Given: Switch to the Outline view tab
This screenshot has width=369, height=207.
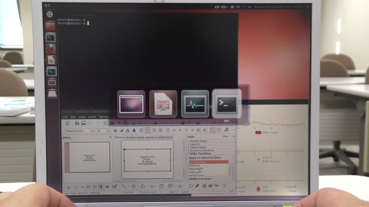Looking at the screenshot, I should 131,137.
